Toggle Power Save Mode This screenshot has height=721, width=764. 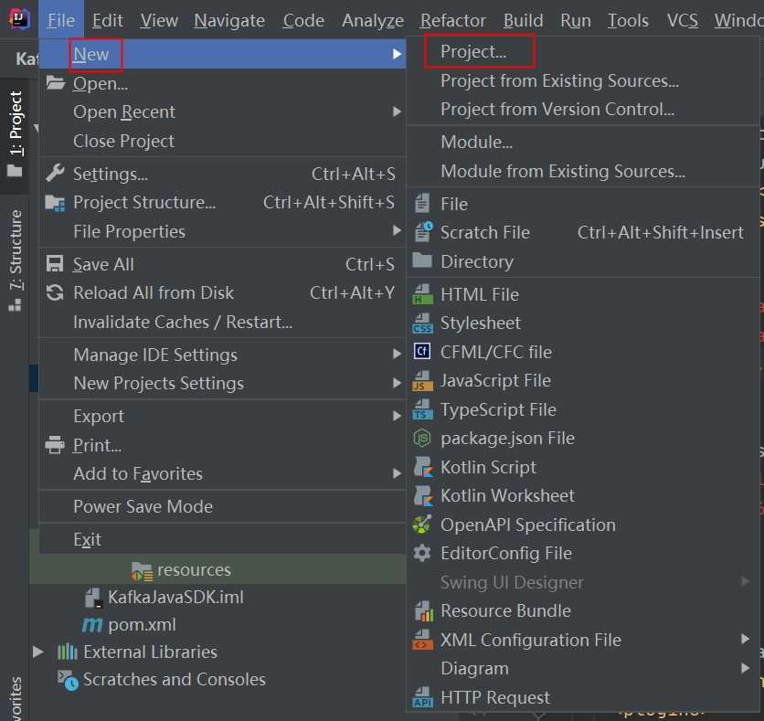pos(222,506)
